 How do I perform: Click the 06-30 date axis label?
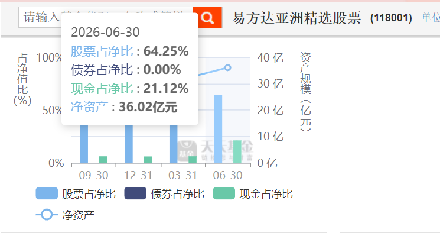[227, 176]
